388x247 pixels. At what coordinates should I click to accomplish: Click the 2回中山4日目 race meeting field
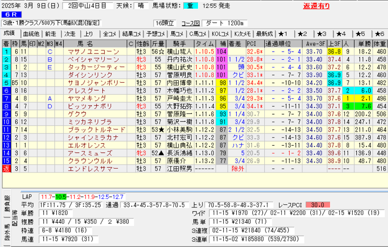pyautogui.click(x=87, y=6)
